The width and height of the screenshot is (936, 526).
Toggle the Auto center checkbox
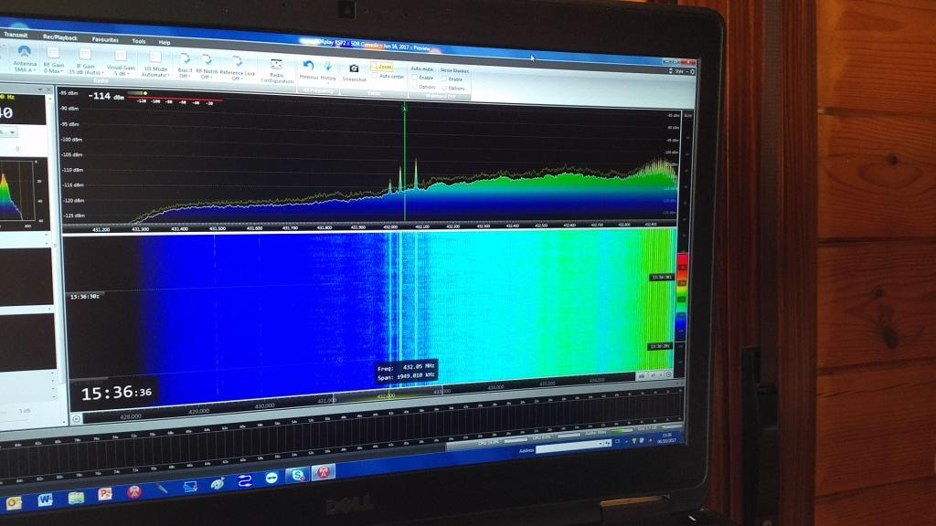(388, 77)
